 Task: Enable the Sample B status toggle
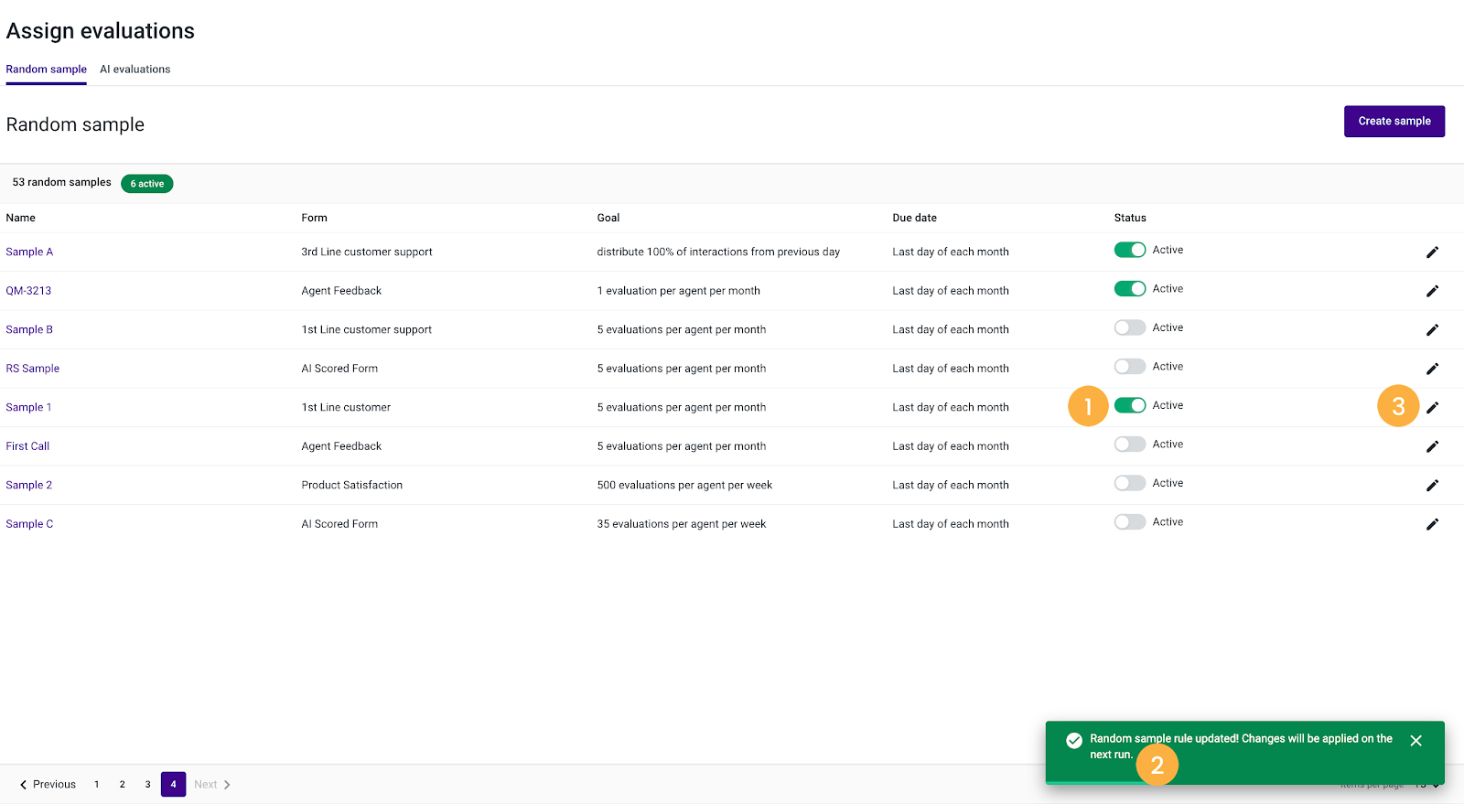point(1130,327)
